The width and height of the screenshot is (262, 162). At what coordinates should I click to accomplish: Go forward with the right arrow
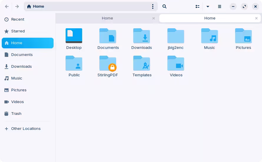(x=17, y=6)
